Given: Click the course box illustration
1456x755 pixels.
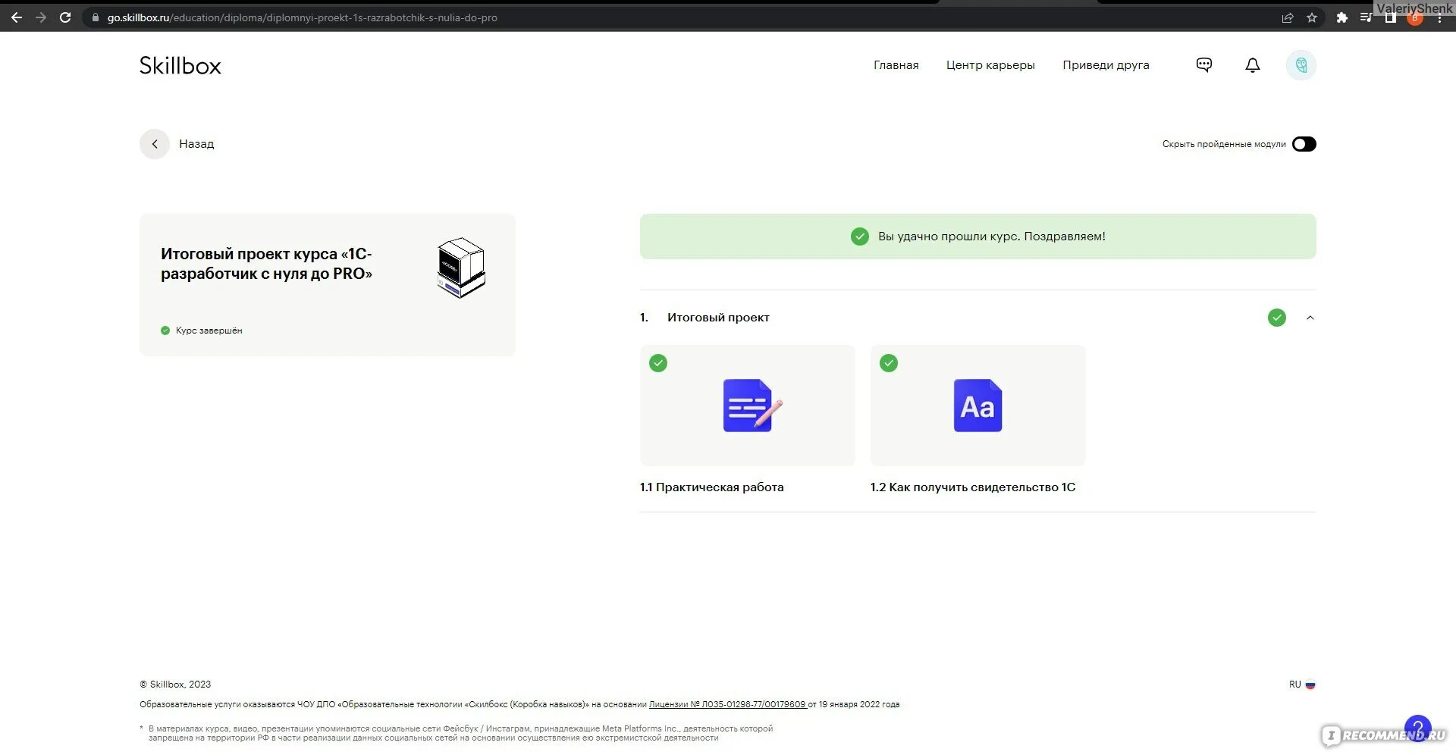Looking at the screenshot, I should 461,268.
